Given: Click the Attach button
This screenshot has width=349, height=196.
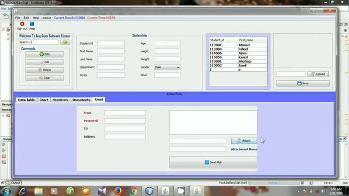Looking at the screenshot, I should [x=244, y=140].
